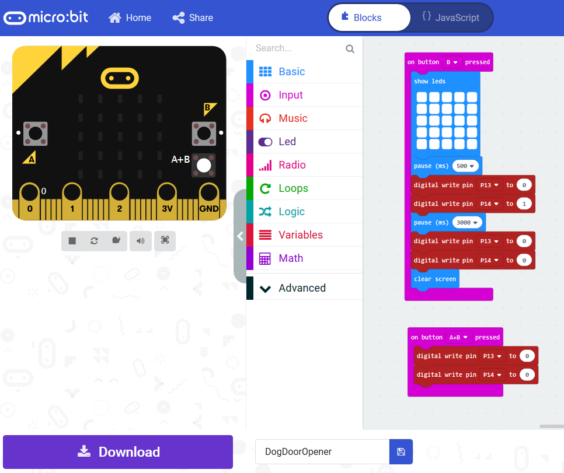Toggle middle-row first LED in show leds
This screenshot has height=473, width=564.
tap(422, 121)
